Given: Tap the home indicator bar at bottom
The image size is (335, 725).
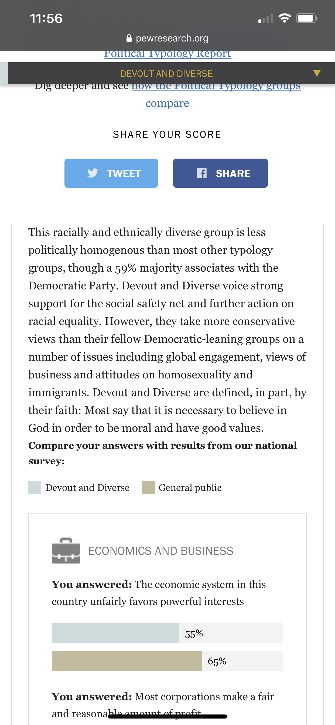Looking at the screenshot, I should tap(167, 716).
